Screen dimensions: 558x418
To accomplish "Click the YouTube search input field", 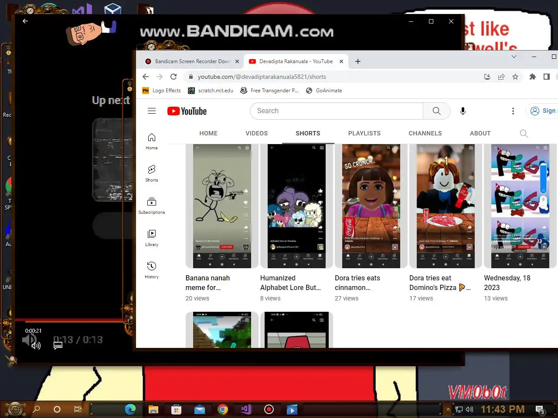I will pos(337,111).
